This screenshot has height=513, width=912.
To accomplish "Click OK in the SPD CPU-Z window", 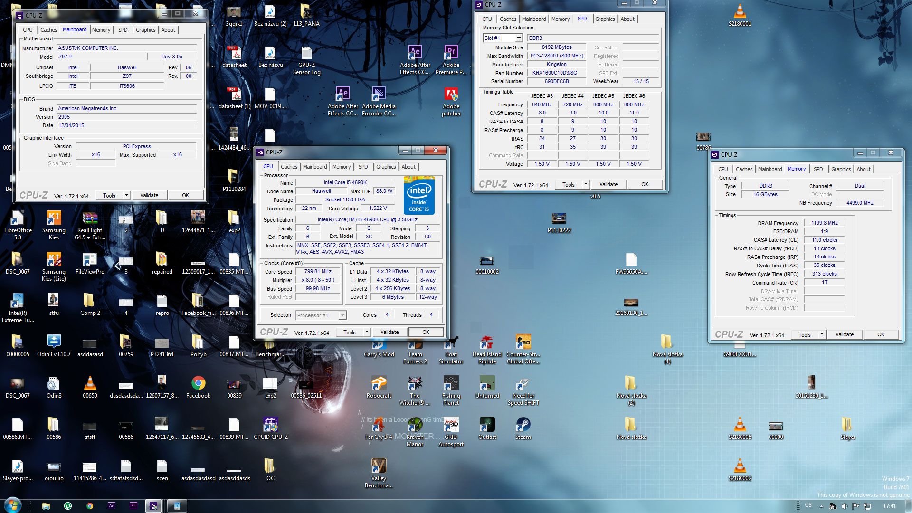I will pos(645,184).
